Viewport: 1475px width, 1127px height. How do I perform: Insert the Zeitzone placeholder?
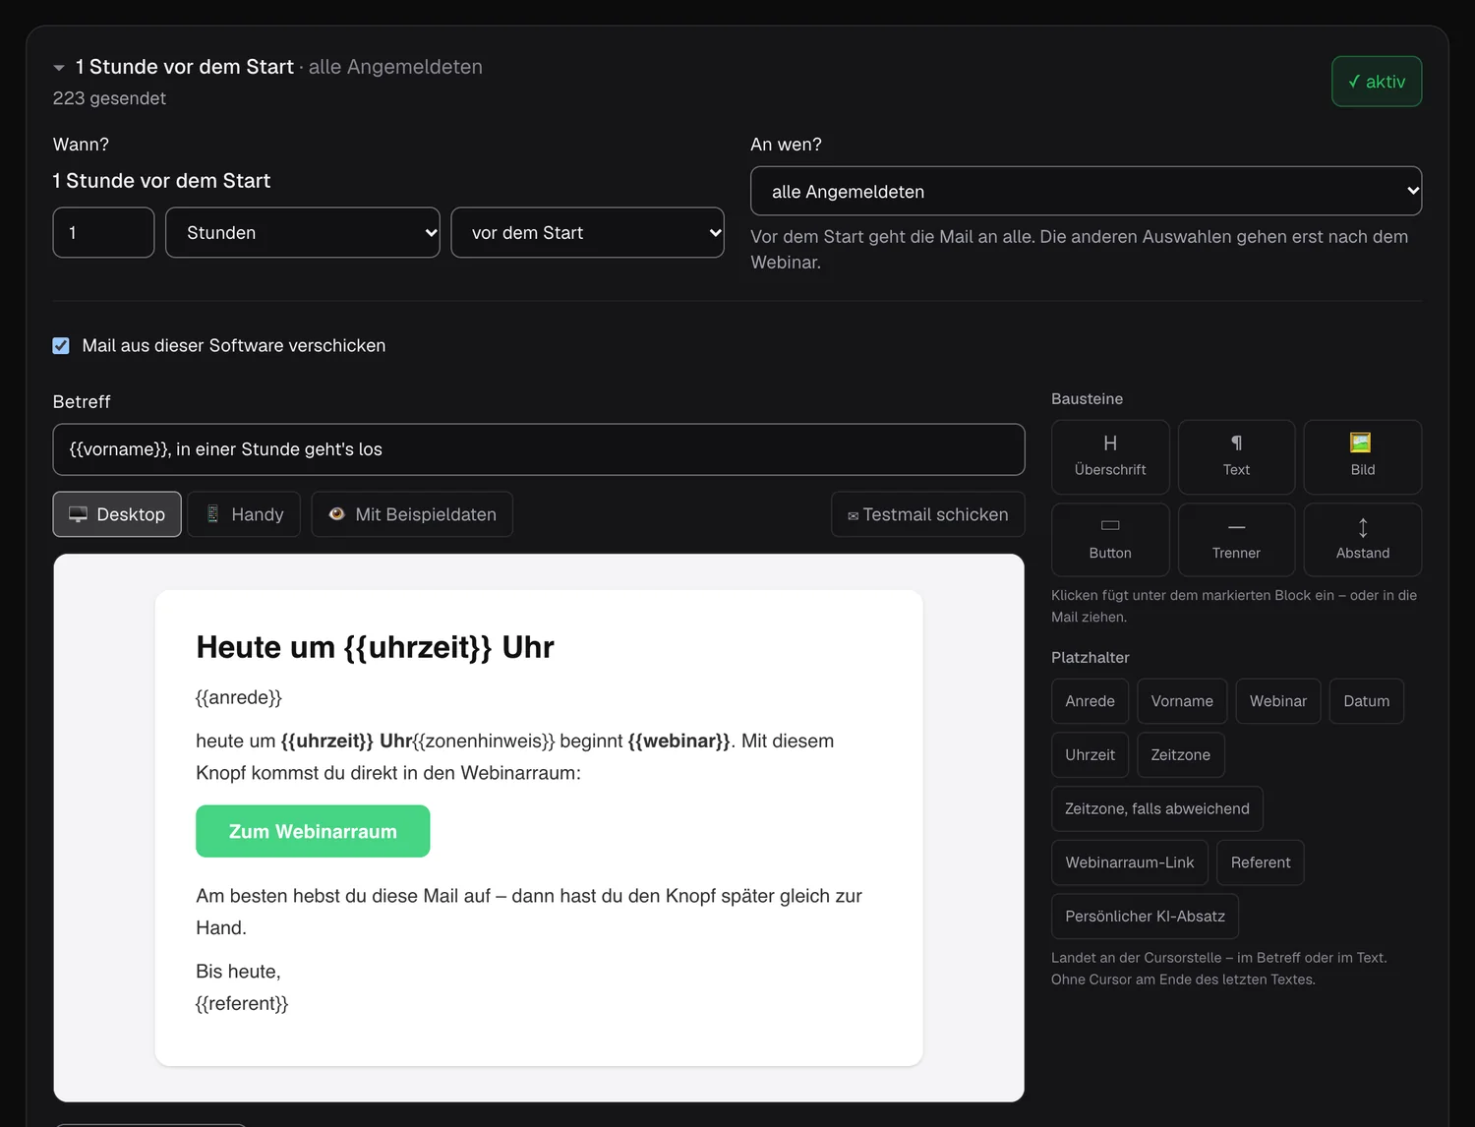pos(1181,754)
